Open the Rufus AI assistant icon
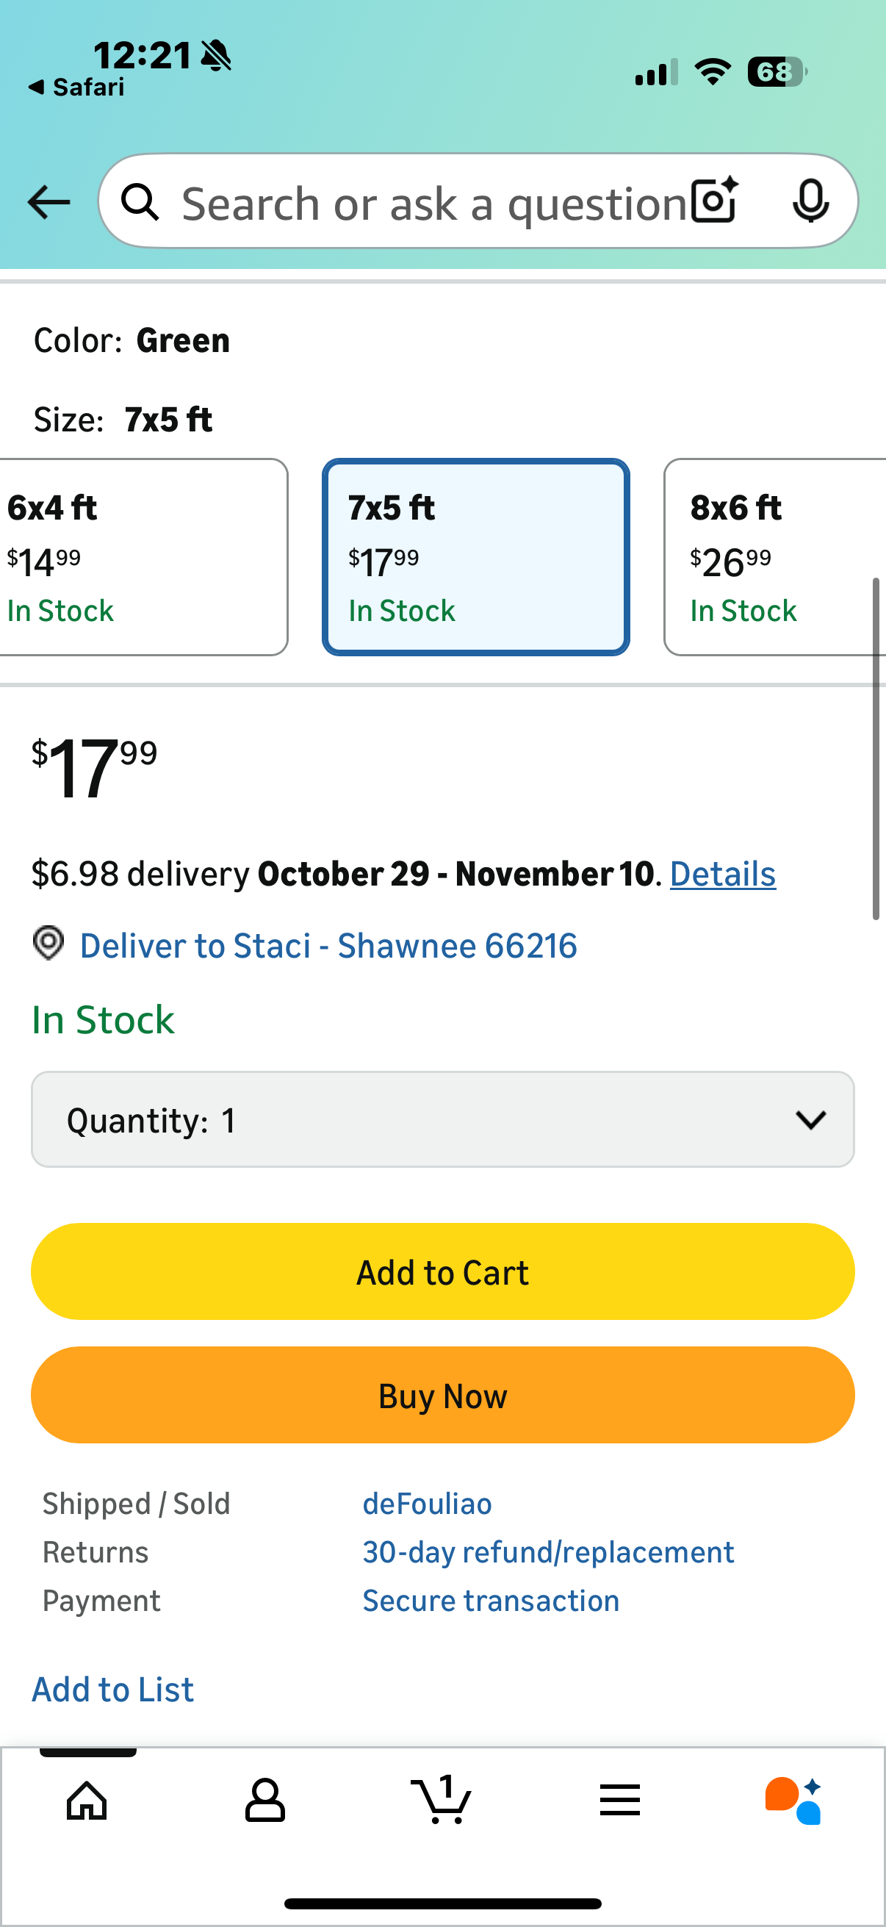This screenshot has height=1927, width=886. [x=793, y=1800]
